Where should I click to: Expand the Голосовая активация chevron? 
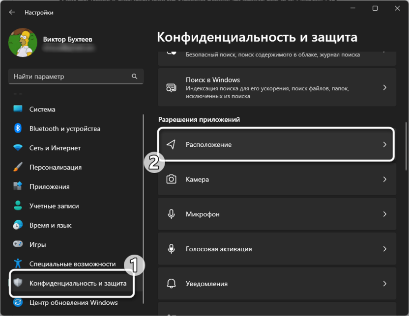click(x=384, y=249)
